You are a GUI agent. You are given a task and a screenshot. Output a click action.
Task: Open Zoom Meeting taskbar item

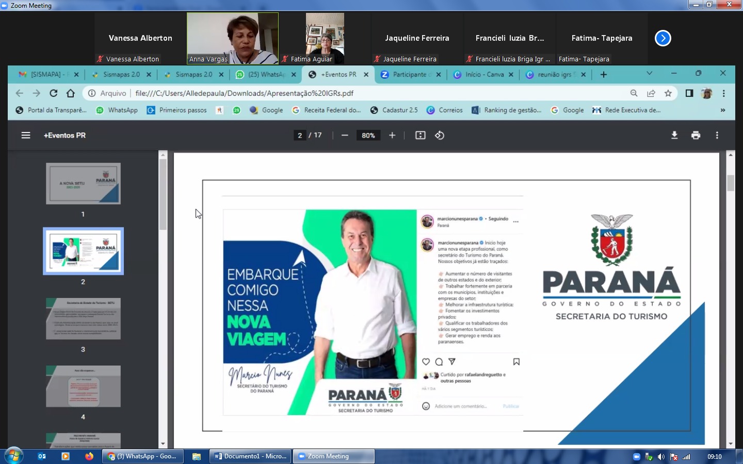coord(334,456)
